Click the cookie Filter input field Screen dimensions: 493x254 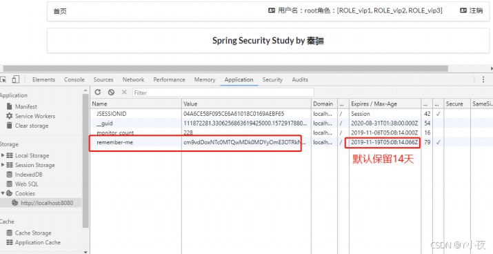tap(223, 92)
